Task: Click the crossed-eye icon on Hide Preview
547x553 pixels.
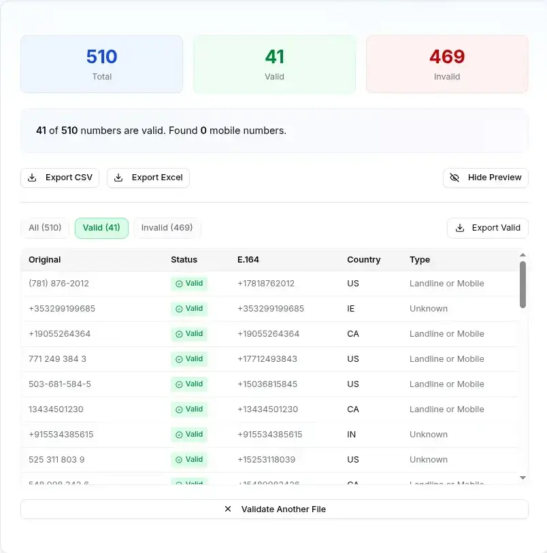Action: (x=454, y=178)
